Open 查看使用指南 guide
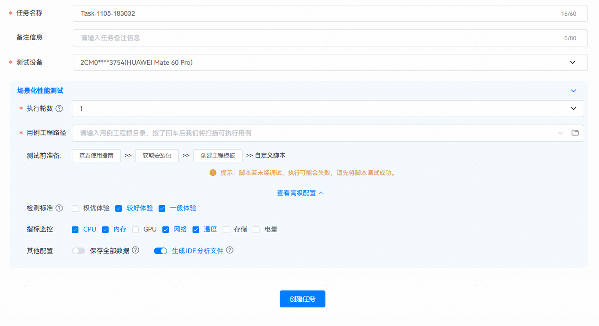The image size is (599, 326). pos(96,156)
